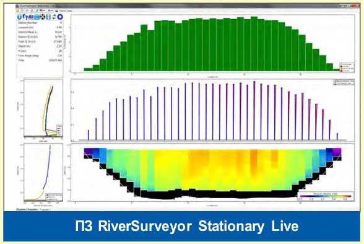Click the blue briefcase icon
The height and width of the screenshot is (244, 364).
pyautogui.click(x=37, y=17)
